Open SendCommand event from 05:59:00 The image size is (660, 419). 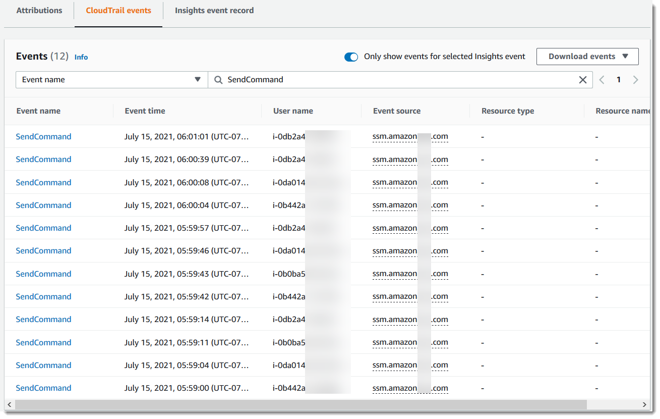(x=43, y=388)
